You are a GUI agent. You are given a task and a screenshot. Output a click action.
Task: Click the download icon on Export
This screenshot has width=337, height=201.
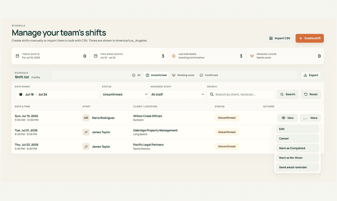pos(305,75)
